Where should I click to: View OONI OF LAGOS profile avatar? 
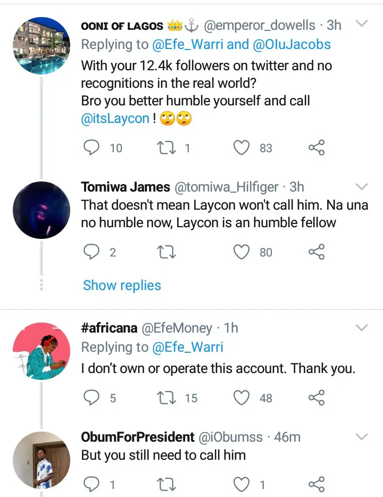coord(41,45)
